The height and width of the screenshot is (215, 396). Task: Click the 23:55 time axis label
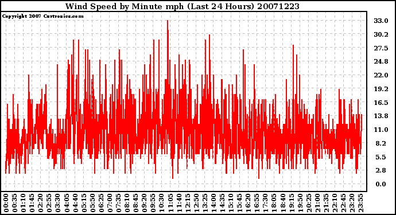(x=360, y=203)
